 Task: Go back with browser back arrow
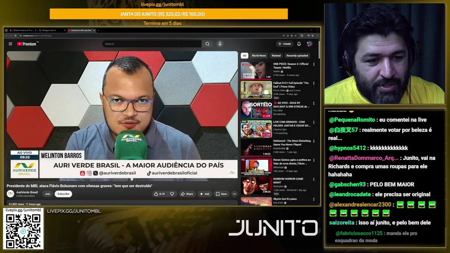6,35
